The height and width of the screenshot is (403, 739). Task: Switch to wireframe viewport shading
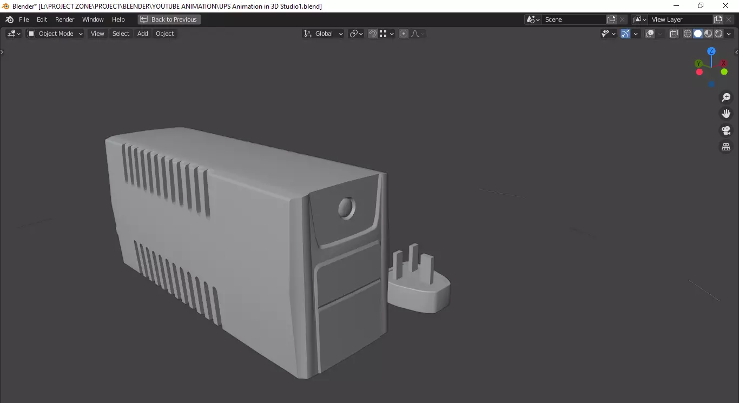(688, 34)
